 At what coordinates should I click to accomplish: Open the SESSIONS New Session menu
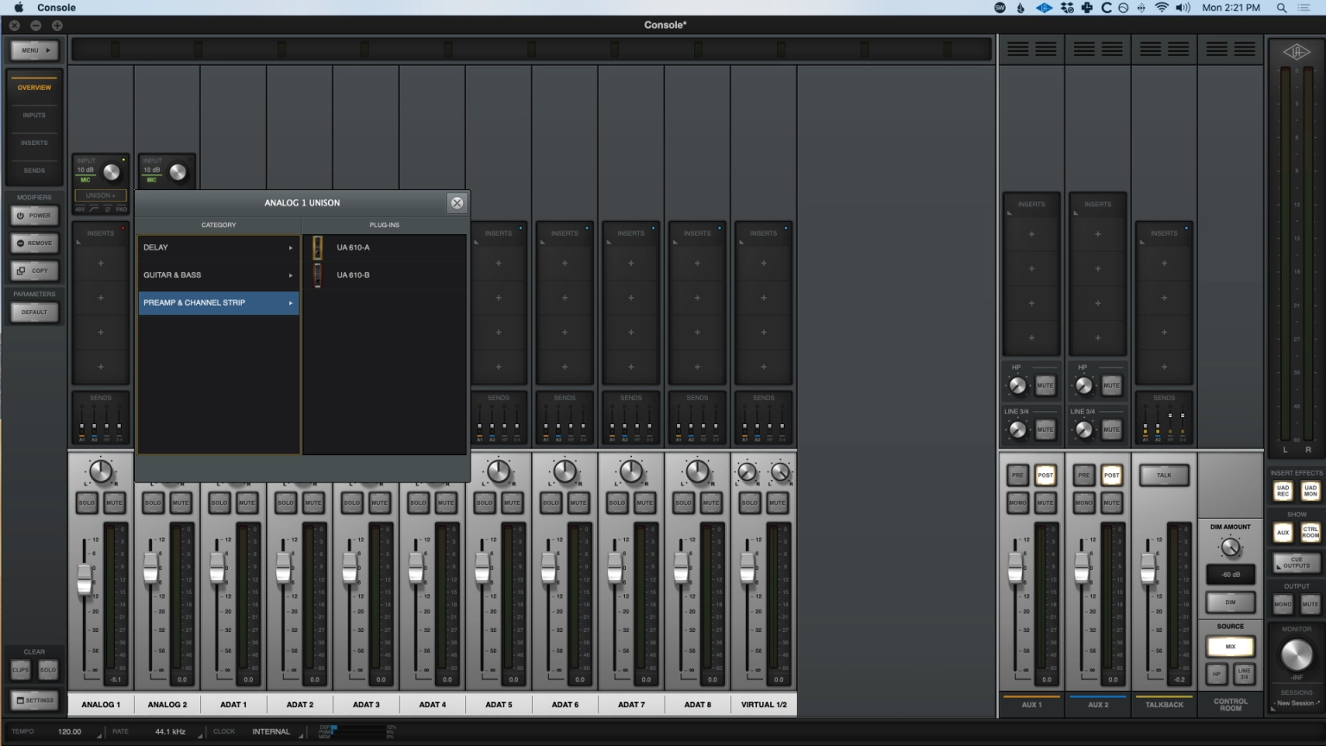(1297, 703)
